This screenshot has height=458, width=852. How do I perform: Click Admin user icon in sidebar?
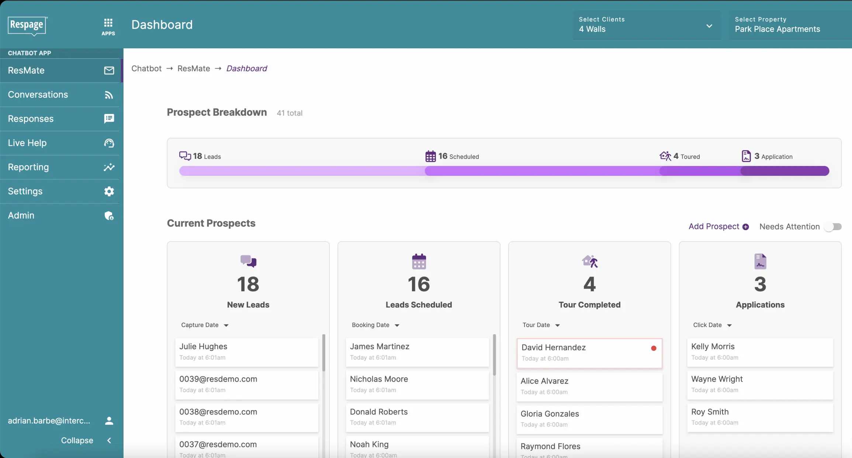pos(109,215)
